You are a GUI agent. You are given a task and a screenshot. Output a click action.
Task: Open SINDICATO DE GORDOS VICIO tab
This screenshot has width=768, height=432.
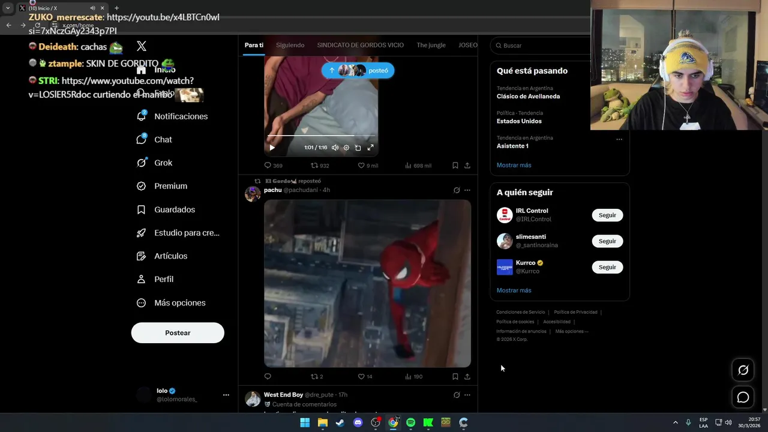[361, 45]
